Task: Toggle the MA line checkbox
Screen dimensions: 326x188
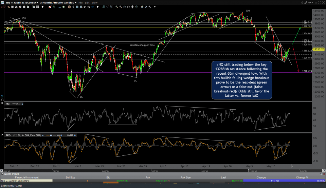Action: click(61, 135)
